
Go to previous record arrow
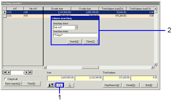click(9, 72)
